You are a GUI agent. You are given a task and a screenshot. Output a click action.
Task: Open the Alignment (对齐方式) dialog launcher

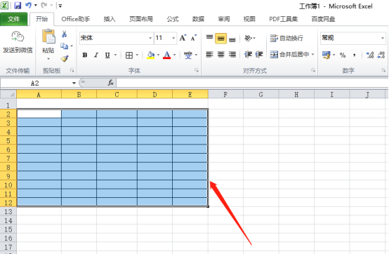pyautogui.click(x=313, y=71)
